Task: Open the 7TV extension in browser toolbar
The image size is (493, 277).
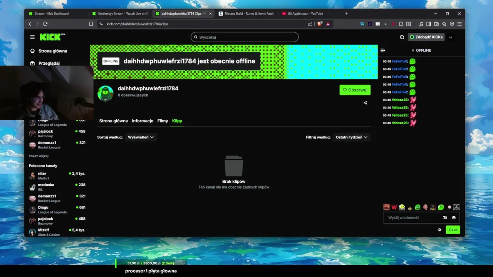Action: pos(362,24)
